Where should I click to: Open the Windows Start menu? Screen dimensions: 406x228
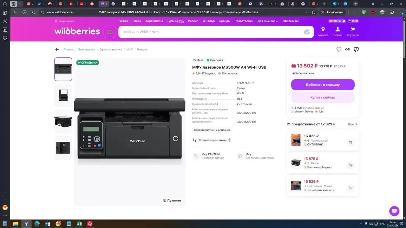coord(5,224)
